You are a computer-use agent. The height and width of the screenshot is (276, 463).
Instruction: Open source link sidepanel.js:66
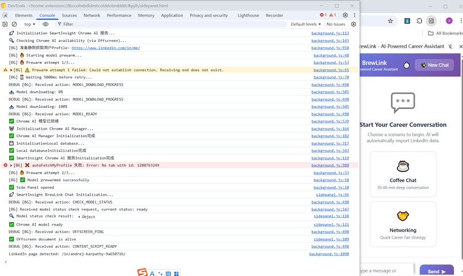(x=332, y=195)
